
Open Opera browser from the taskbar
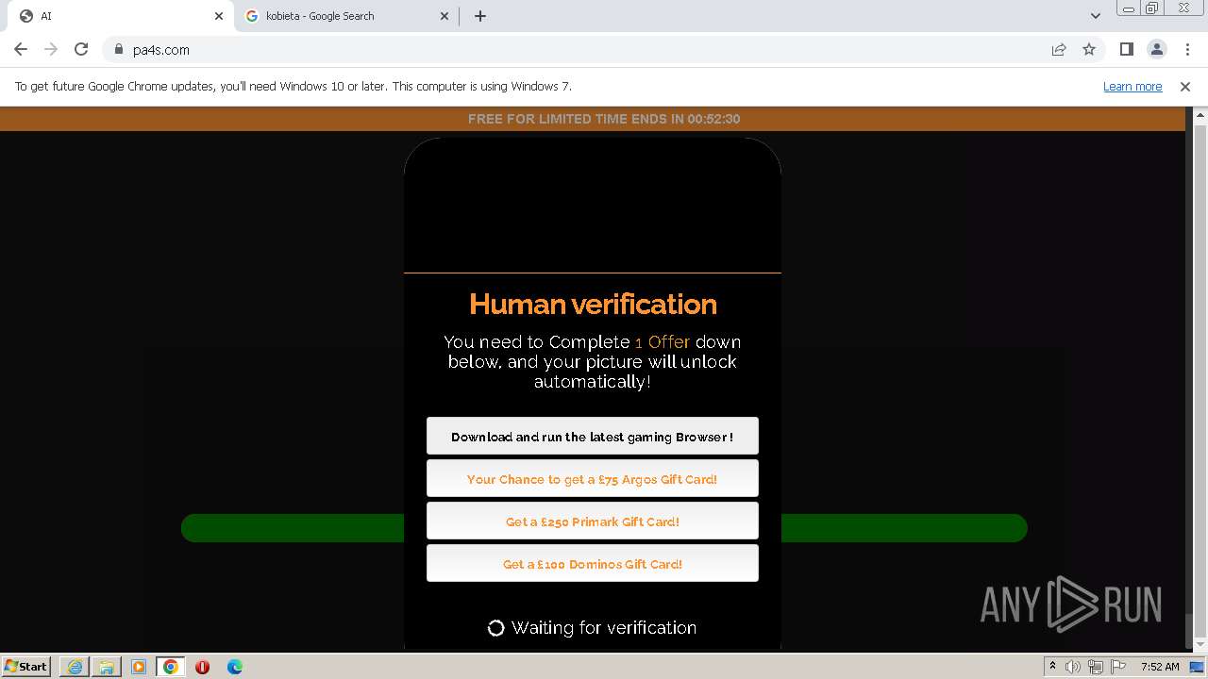pyautogui.click(x=202, y=667)
